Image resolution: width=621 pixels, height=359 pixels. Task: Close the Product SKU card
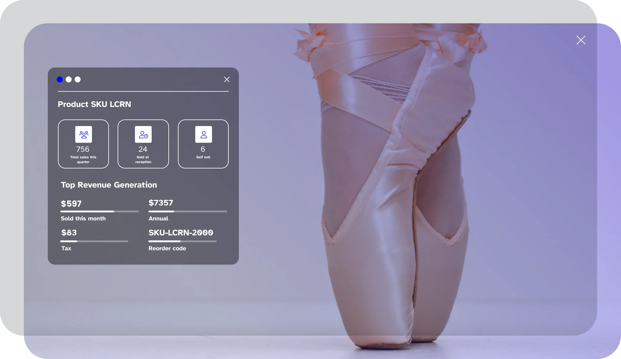(x=227, y=79)
